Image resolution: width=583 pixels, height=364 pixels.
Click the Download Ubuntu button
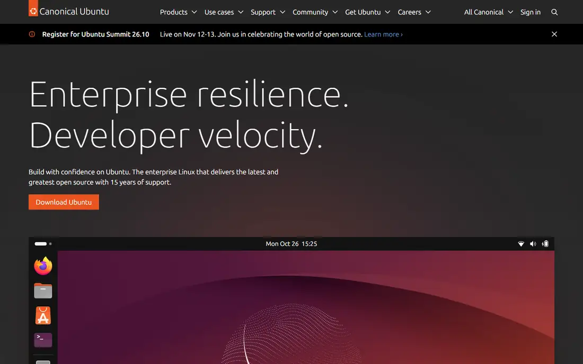[x=64, y=202]
